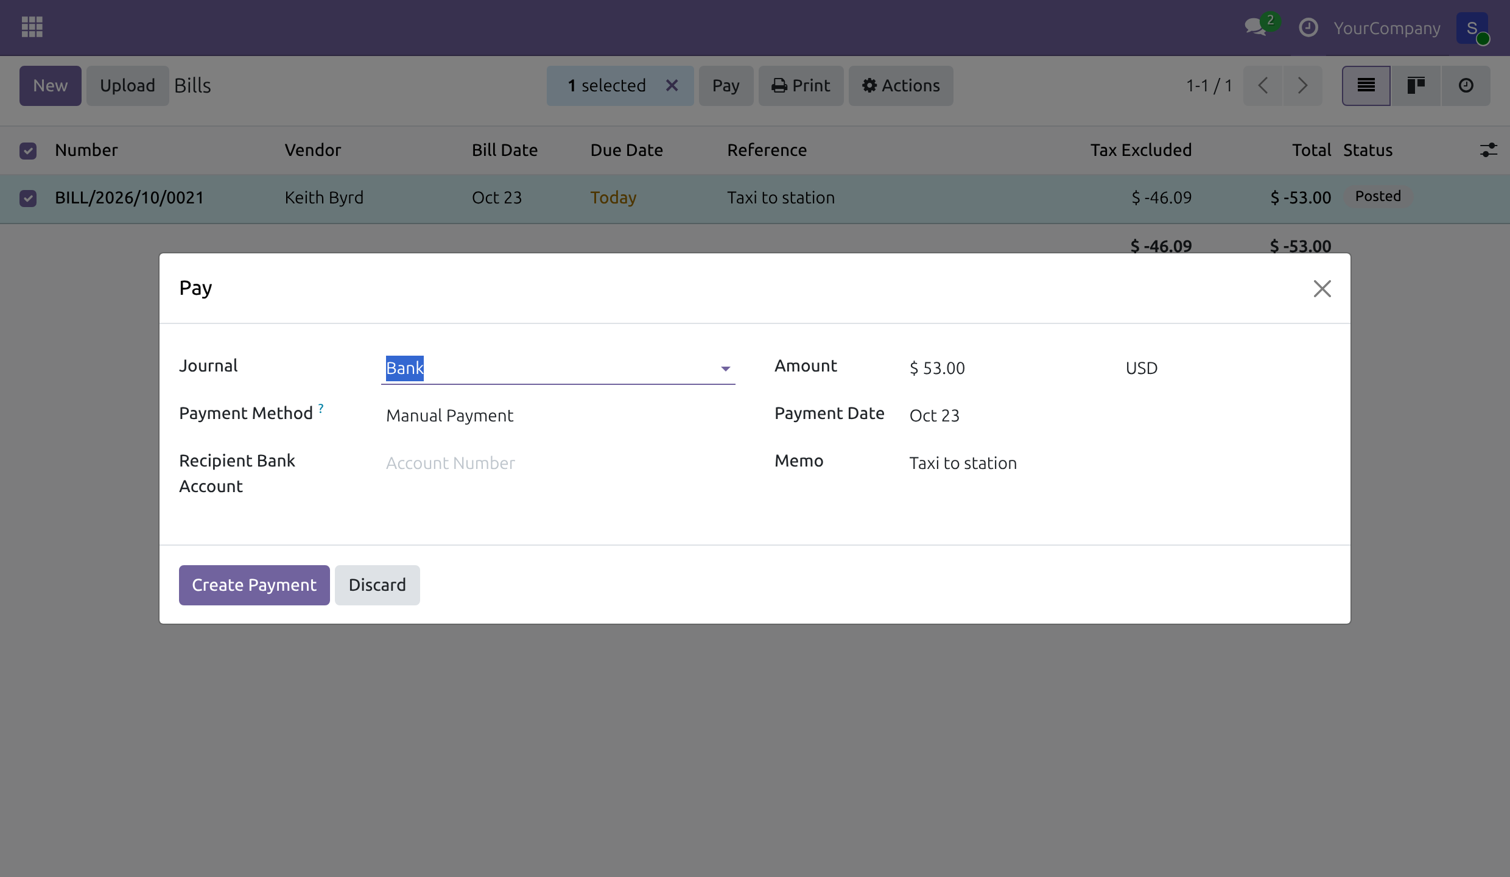
Task: Open the Actions menu
Action: pyautogui.click(x=901, y=85)
